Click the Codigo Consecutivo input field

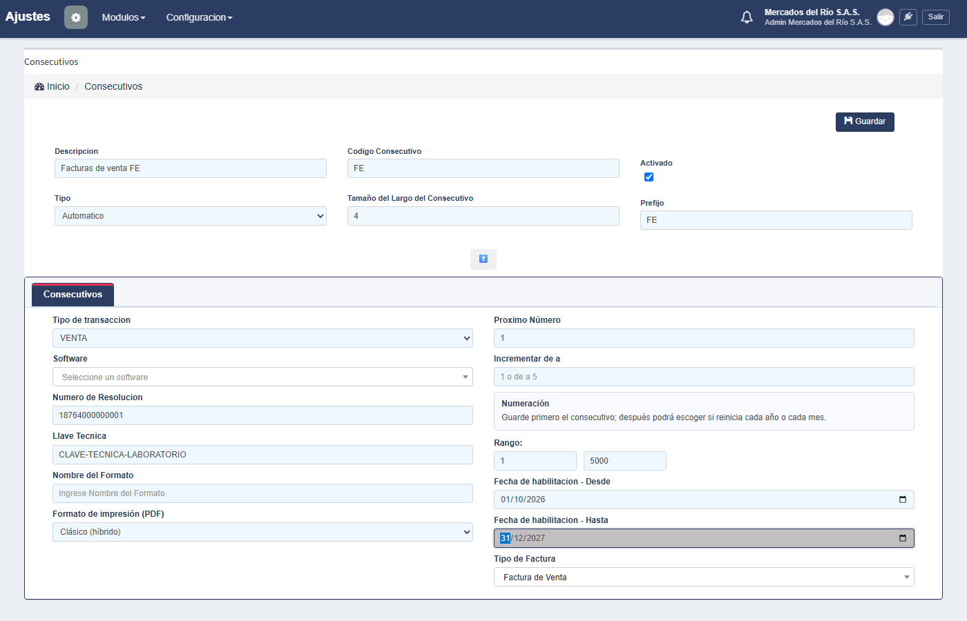click(483, 168)
